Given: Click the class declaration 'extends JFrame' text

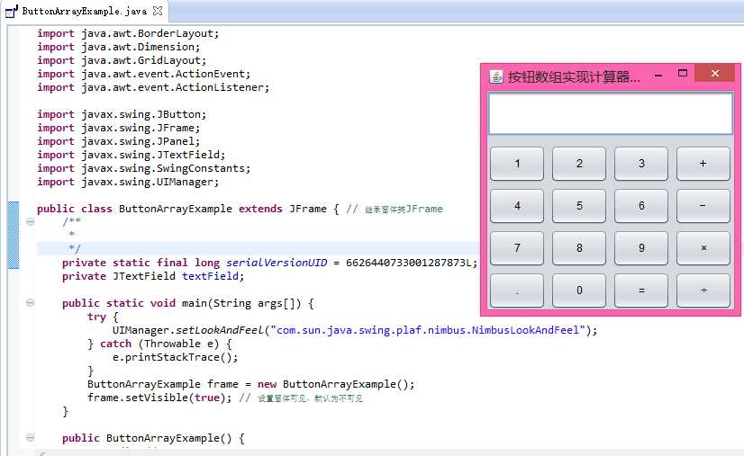Looking at the screenshot, I should (283, 209).
